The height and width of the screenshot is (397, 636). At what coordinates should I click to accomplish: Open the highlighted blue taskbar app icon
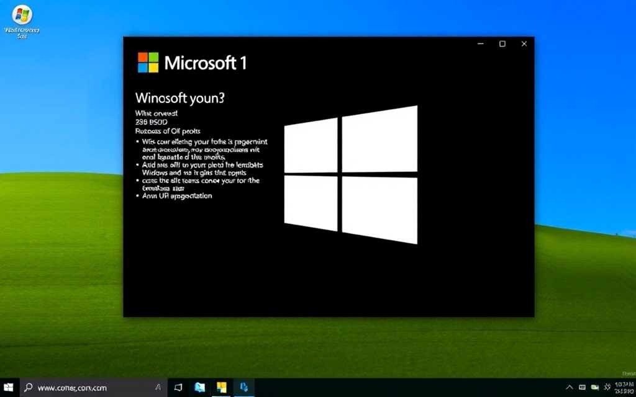point(243,387)
